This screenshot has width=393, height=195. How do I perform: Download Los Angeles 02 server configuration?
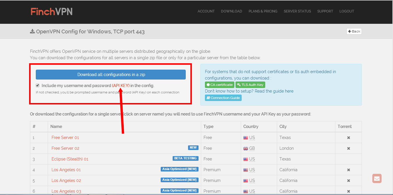66,180
